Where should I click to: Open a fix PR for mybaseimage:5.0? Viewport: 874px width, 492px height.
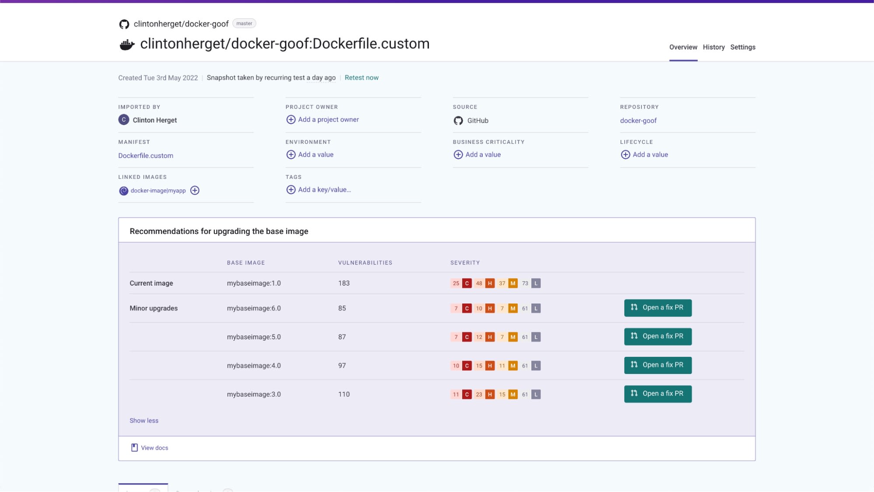pyautogui.click(x=658, y=336)
